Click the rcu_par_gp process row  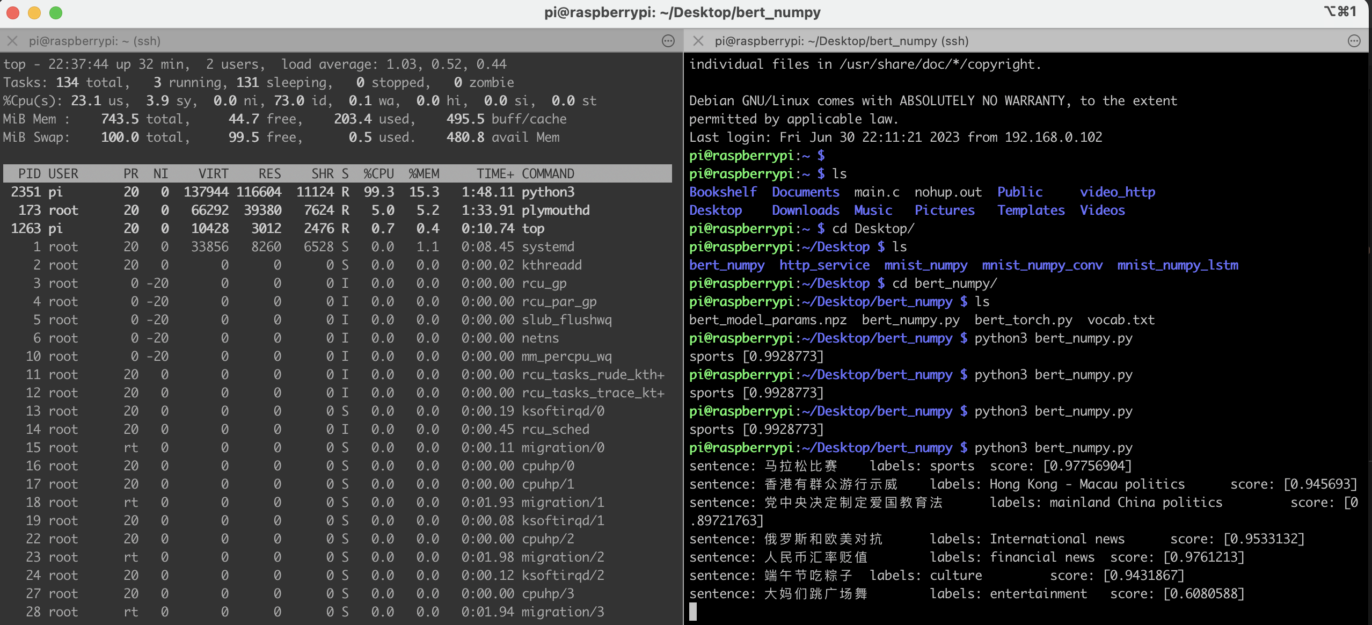click(338, 302)
